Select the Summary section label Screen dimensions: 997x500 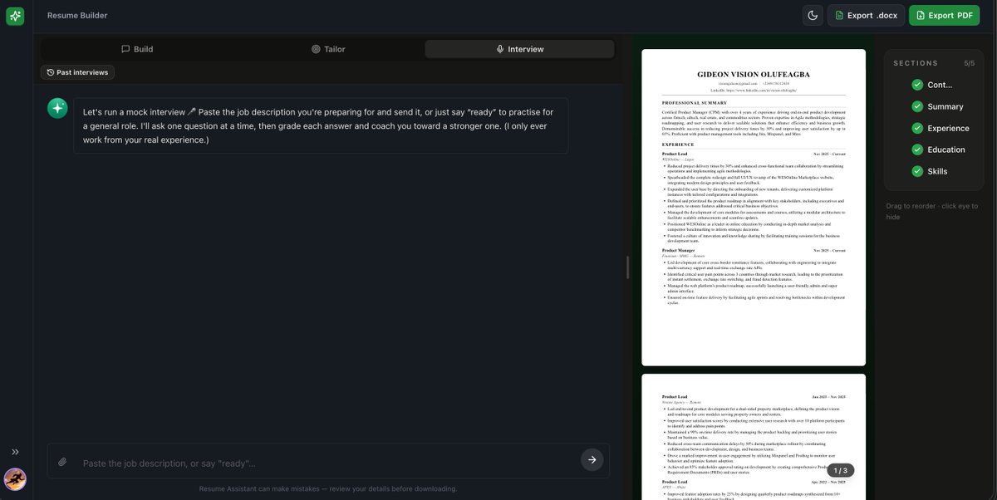coord(945,106)
